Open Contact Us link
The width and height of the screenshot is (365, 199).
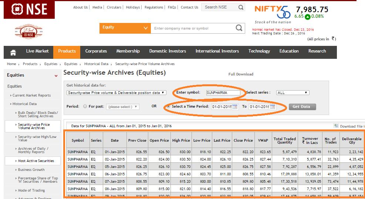(189, 7)
